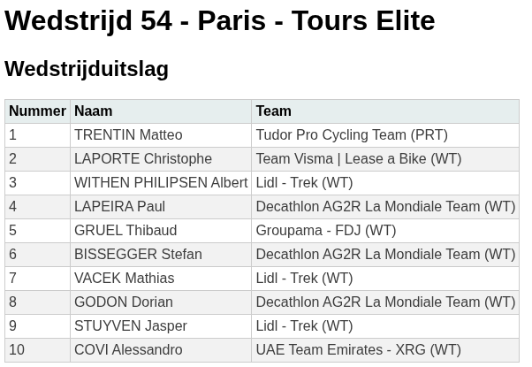The height and width of the screenshot is (367, 532).
Task: Click on VACEK Mathias
Action: [x=124, y=278]
